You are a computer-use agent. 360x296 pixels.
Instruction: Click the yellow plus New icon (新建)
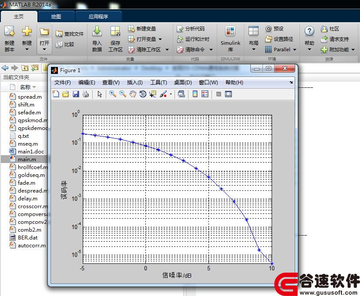[x=27, y=31]
